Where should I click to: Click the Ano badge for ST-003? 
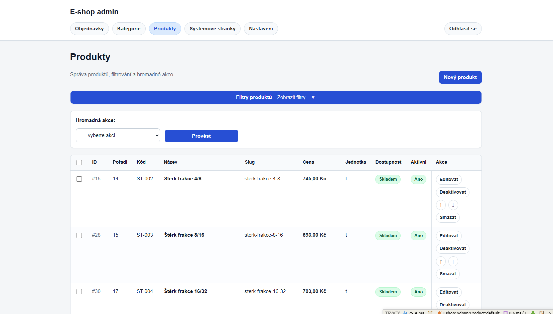pyautogui.click(x=418, y=235)
